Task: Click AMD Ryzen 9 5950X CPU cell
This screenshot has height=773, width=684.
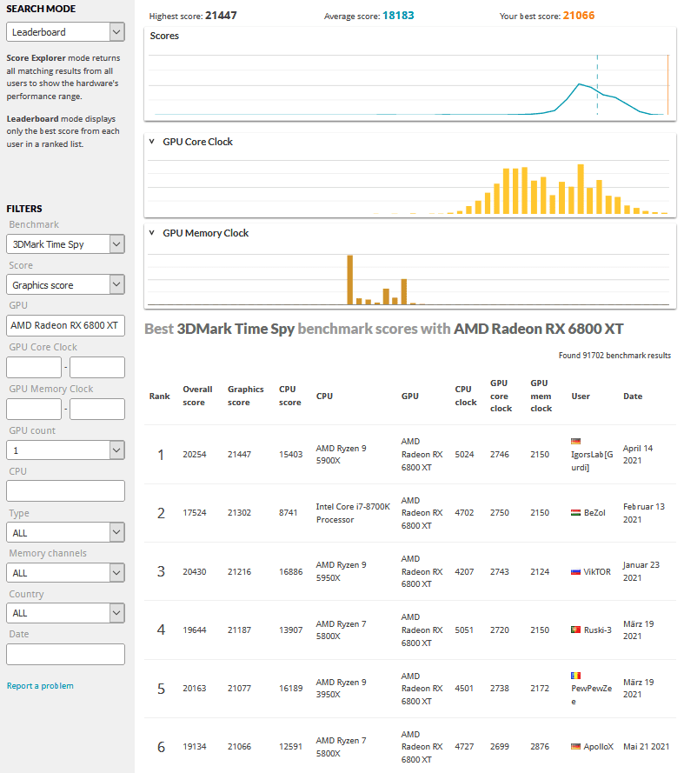Action: 341,571
